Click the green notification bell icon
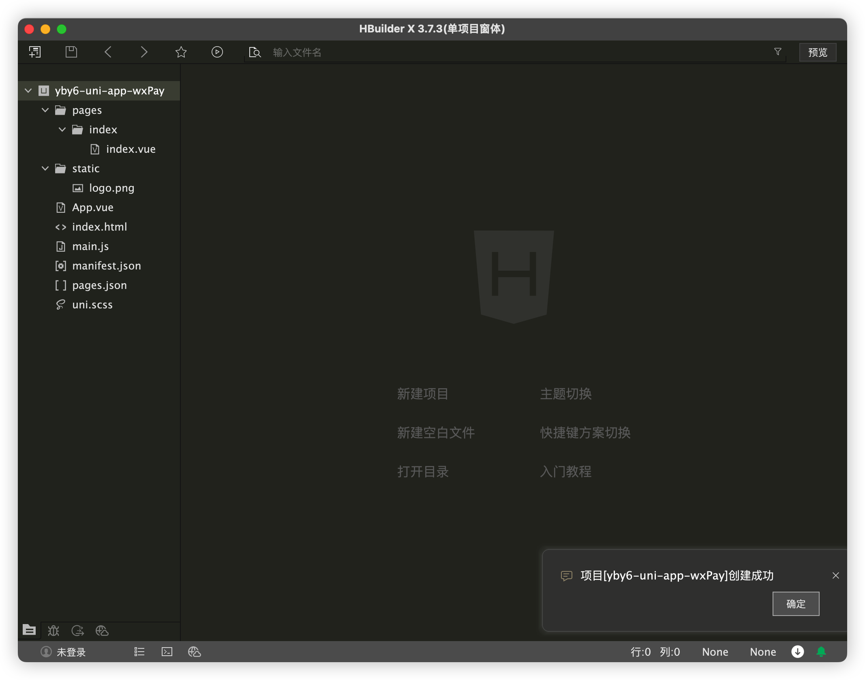The height and width of the screenshot is (680, 865). (x=821, y=652)
